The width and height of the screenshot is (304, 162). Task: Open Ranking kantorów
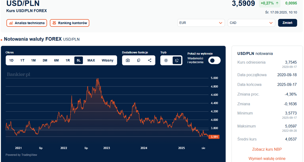pyautogui.click(x=70, y=23)
